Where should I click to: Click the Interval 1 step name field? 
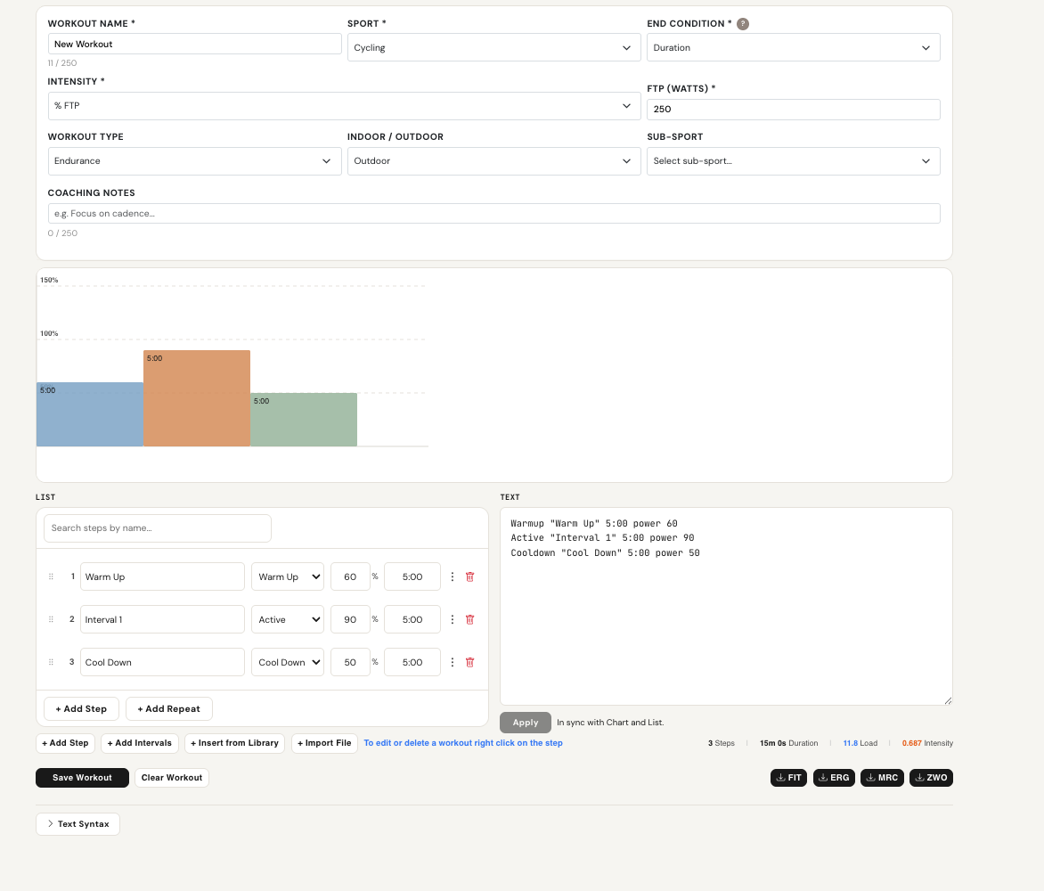[x=162, y=619]
